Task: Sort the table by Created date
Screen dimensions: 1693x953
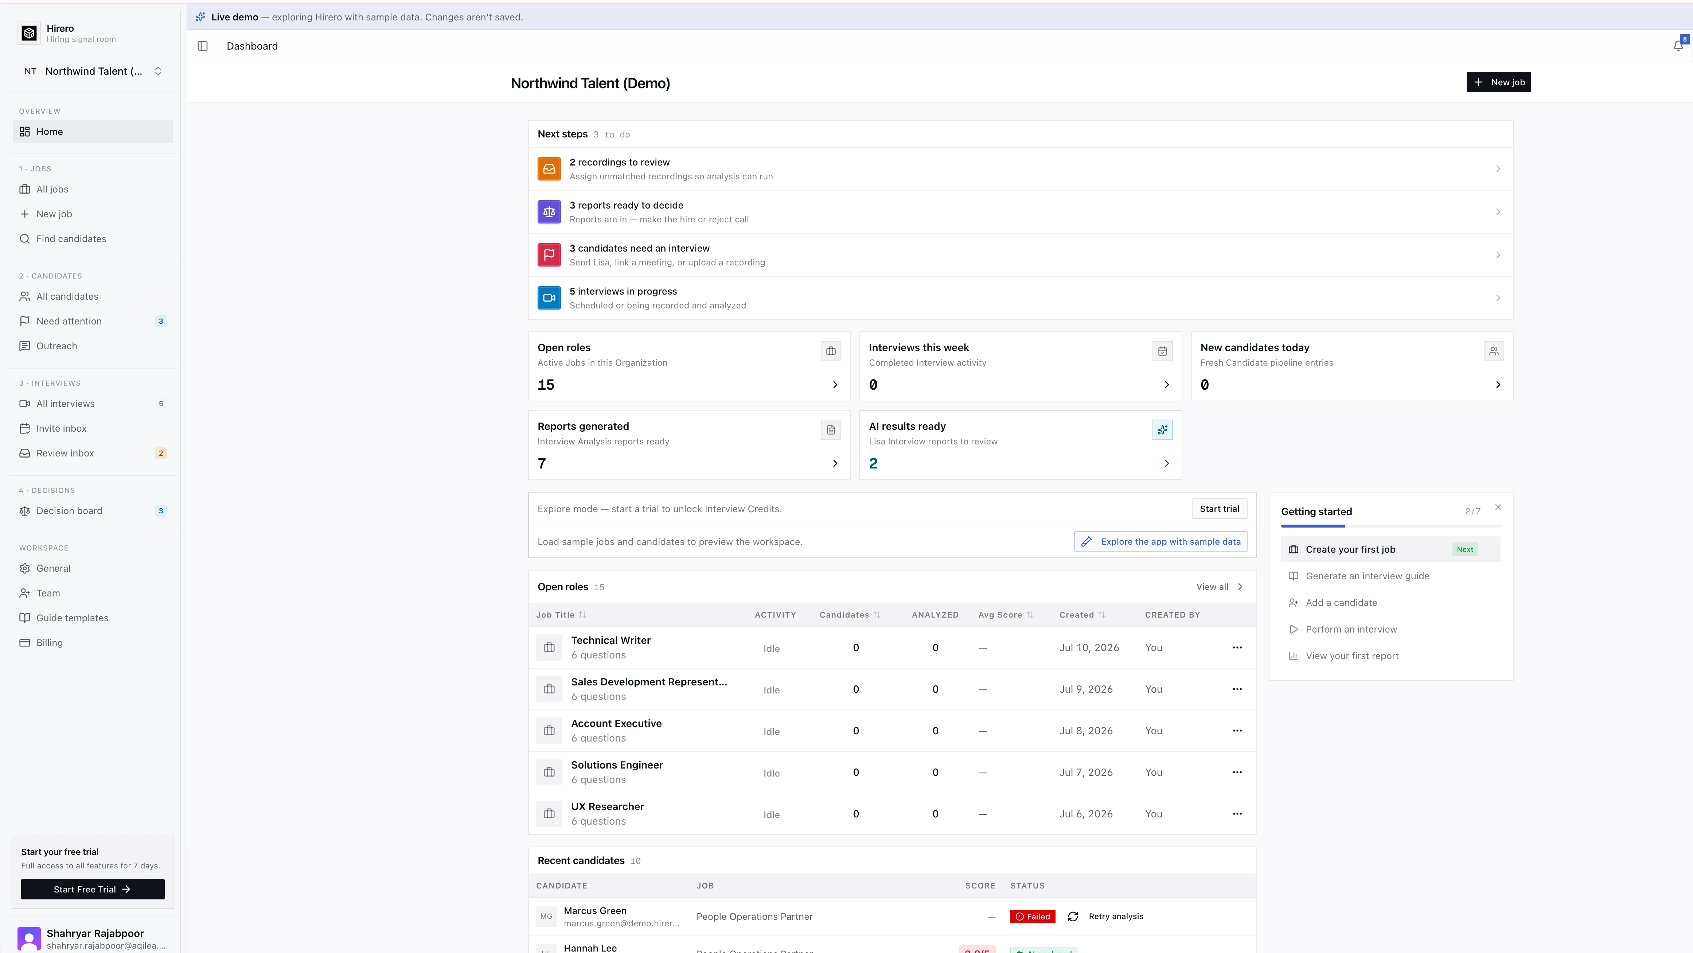Action: click(x=1082, y=615)
